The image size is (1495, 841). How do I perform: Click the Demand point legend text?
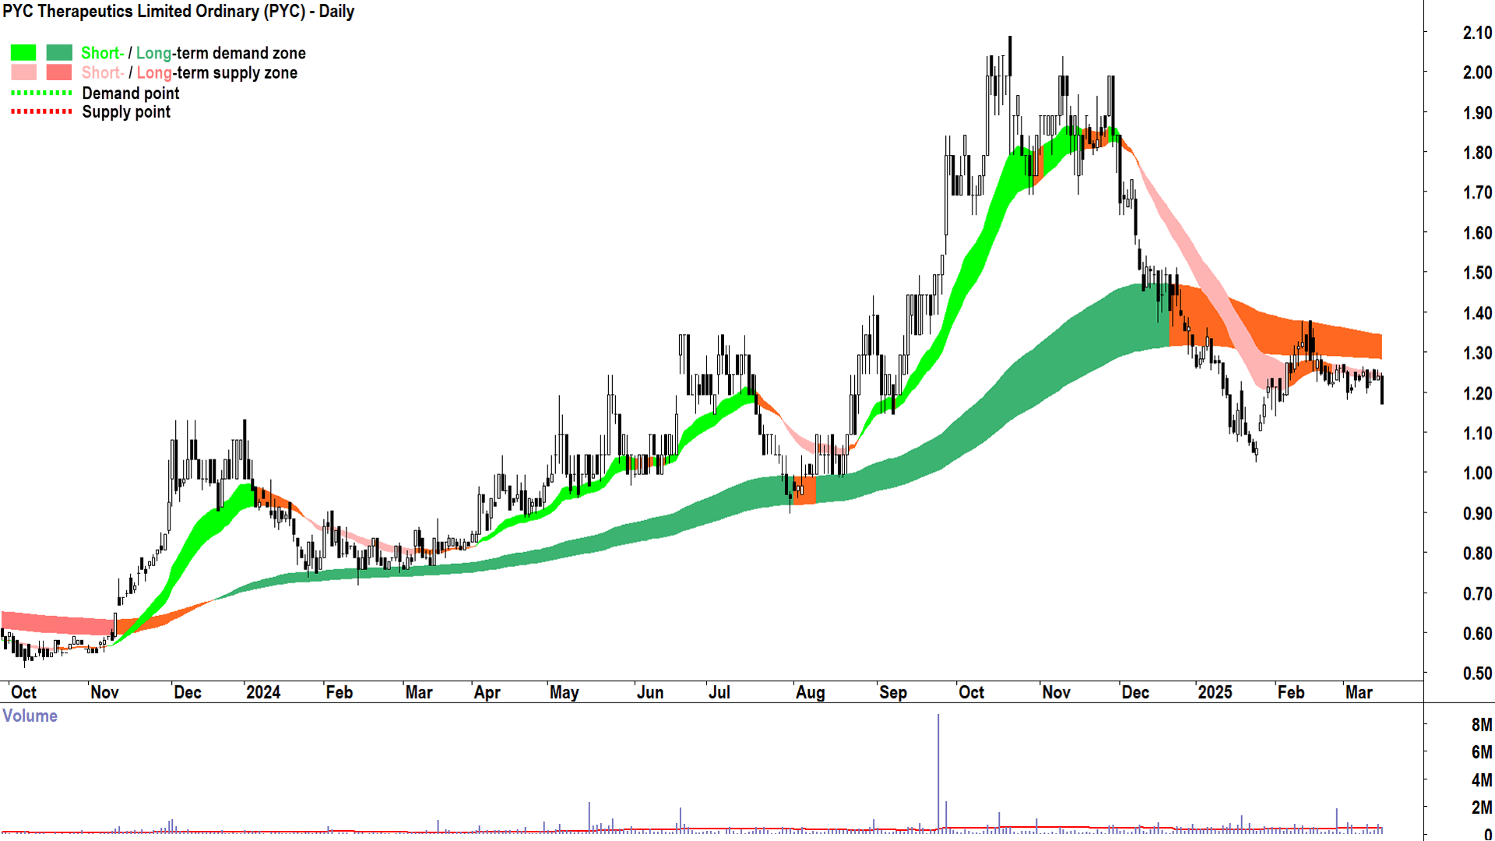[x=131, y=93]
